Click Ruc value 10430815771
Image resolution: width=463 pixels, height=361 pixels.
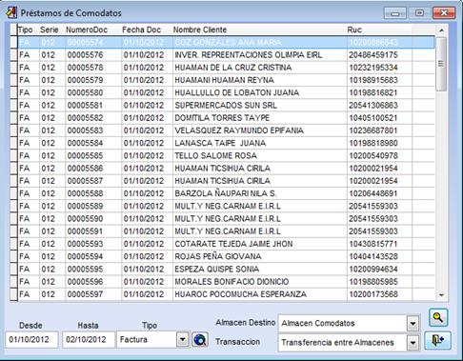(x=373, y=244)
